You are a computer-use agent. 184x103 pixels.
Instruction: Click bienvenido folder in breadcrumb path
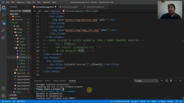pos(55,11)
